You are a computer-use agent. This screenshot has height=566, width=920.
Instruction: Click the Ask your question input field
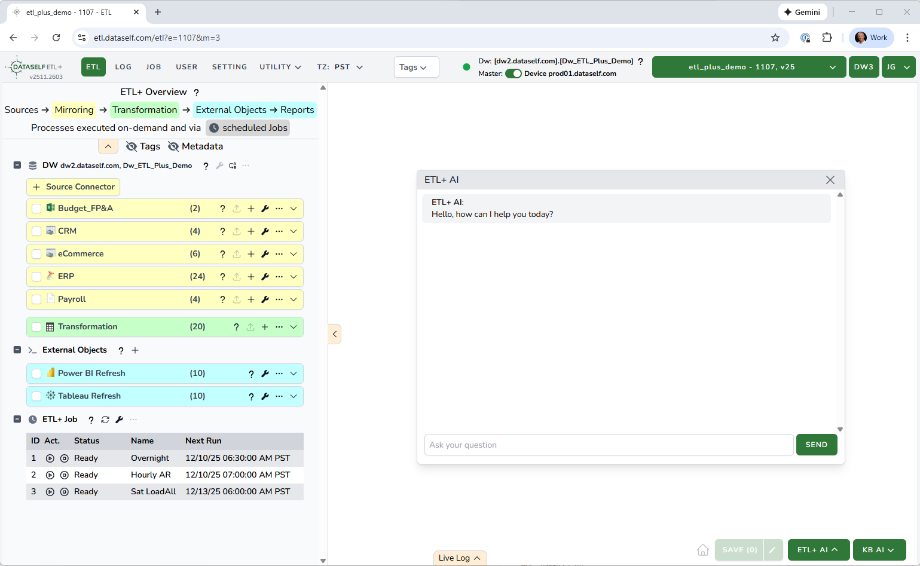[609, 445]
